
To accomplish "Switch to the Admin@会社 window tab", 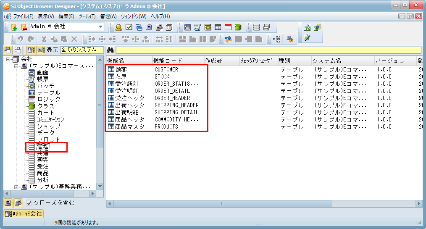I will pos(24,214).
